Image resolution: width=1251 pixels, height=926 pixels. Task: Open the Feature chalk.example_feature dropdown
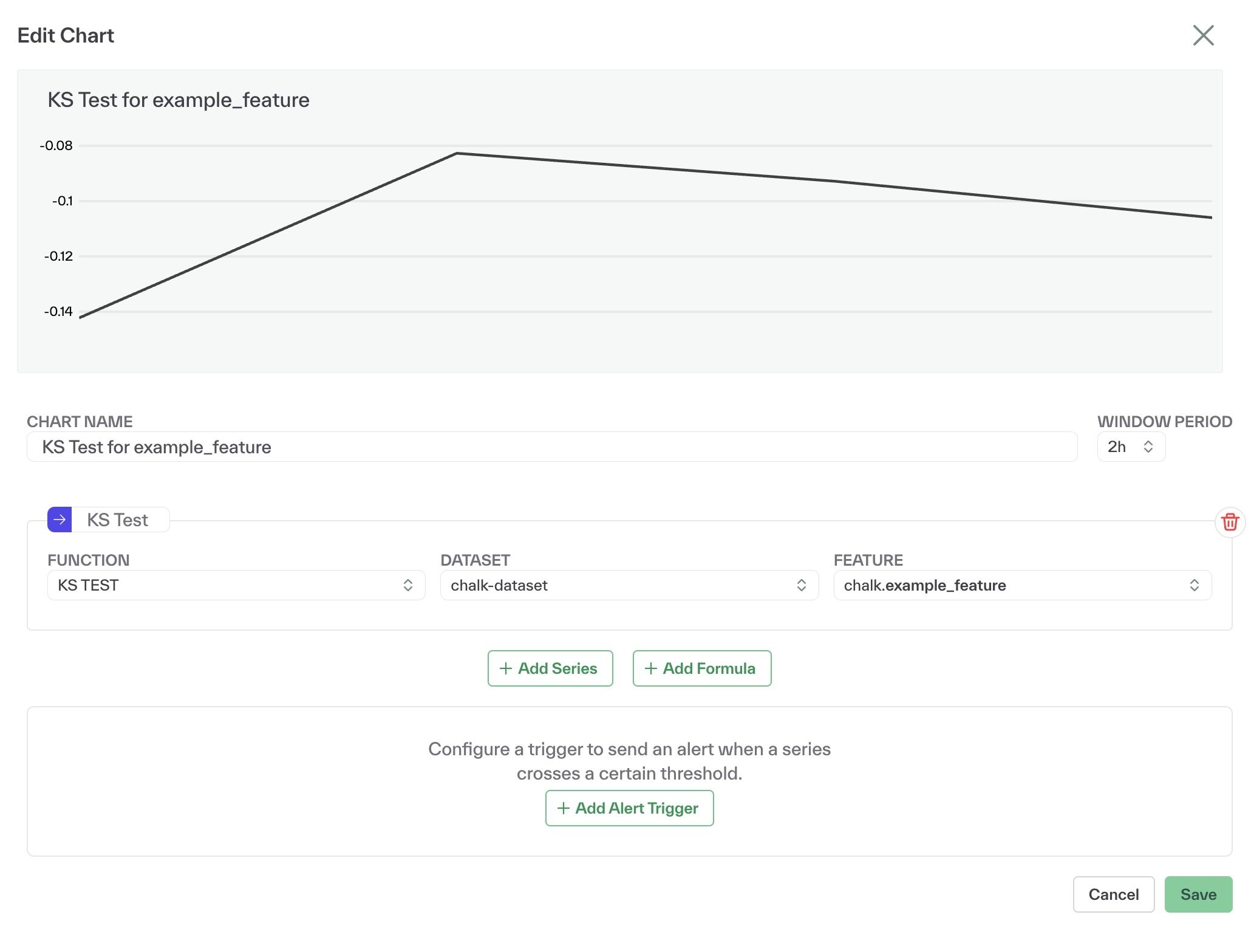[x=1021, y=585]
